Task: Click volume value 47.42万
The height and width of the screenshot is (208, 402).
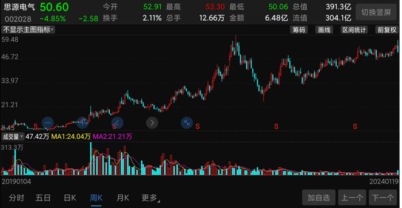Action: coord(37,136)
